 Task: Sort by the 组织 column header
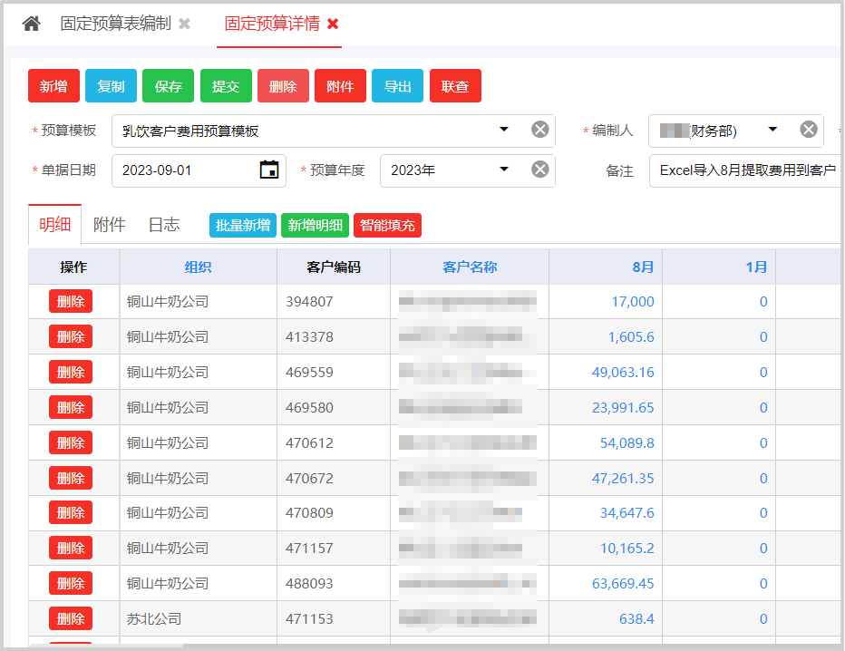pyautogui.click(x=198, y=267)
